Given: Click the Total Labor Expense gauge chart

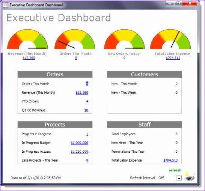Looking at the screenshot, I should point(170,39).
